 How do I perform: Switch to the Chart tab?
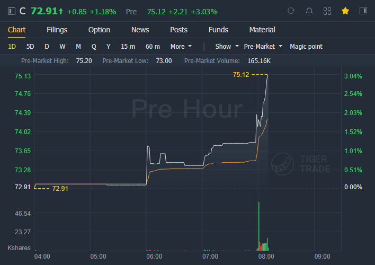pyautogui.click(x=17, y=30)
